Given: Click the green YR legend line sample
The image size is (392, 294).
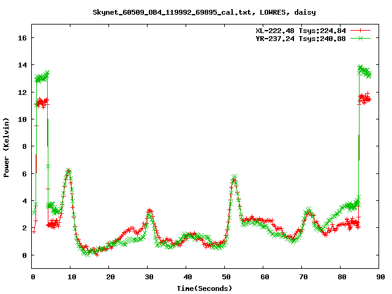Looking at the screenshot, I should (x=360, y=38).
